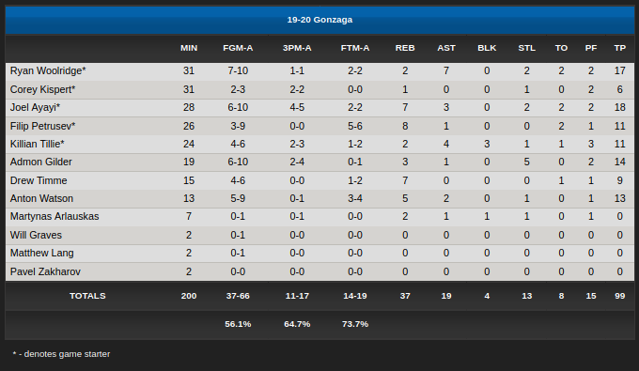Viewport: 639px width, 371px height.
Task: Select Corey Kispert's row name
Action: [43, 89]
